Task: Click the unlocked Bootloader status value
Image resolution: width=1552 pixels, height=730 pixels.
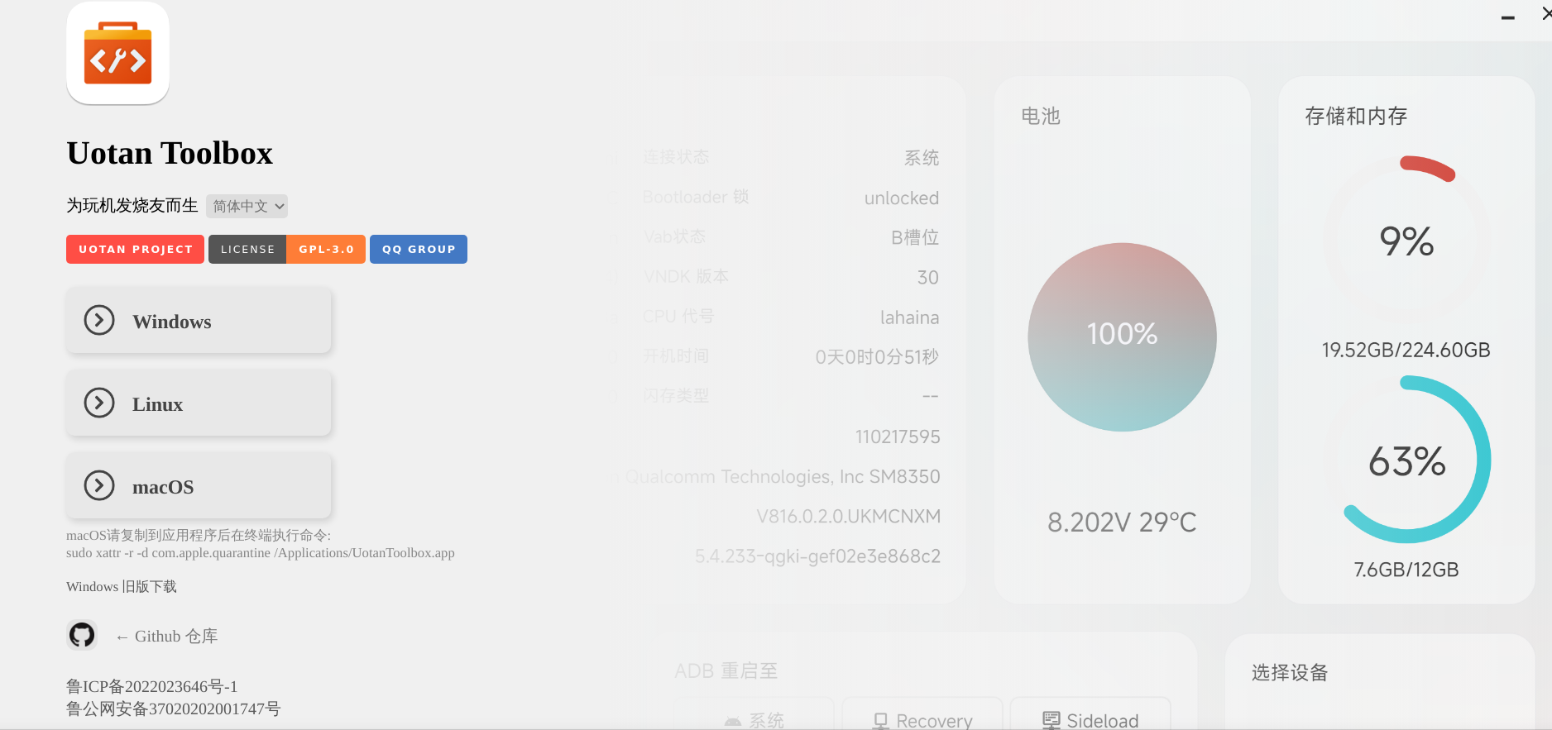Action: pyautogui.click(x=902, y=198)
